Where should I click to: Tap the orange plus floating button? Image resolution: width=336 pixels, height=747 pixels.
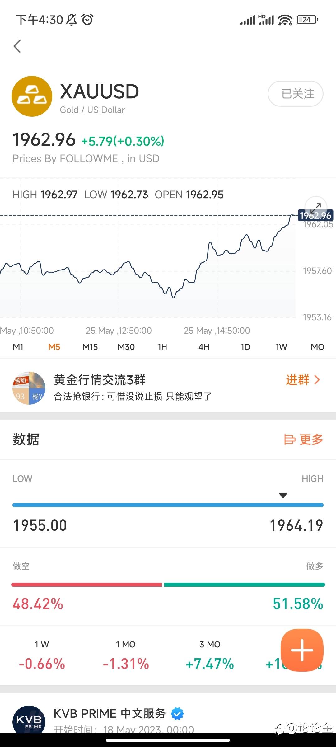tap(302, 650)
